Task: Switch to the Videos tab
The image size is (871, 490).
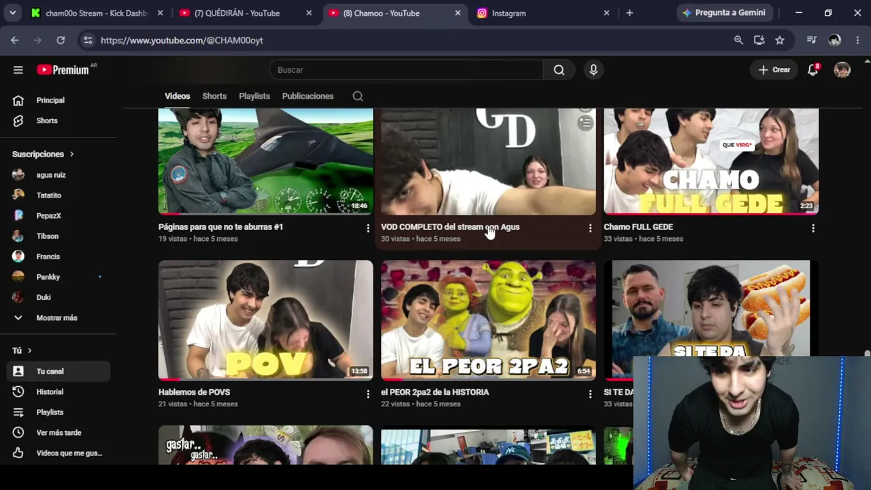Action: [178, 96]
